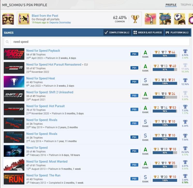This screenshot has width=193, height=188.
Task: Click '12.96%' rarity on Heat row
Action: [185, 84]
